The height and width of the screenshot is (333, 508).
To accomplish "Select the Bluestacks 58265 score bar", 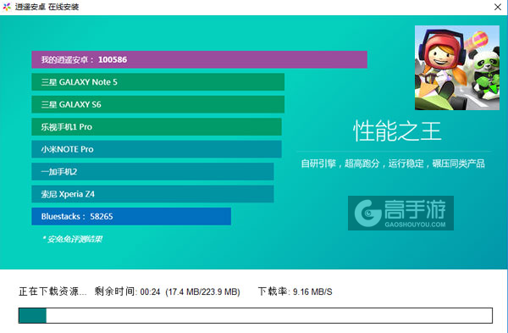I will [131, 216].
